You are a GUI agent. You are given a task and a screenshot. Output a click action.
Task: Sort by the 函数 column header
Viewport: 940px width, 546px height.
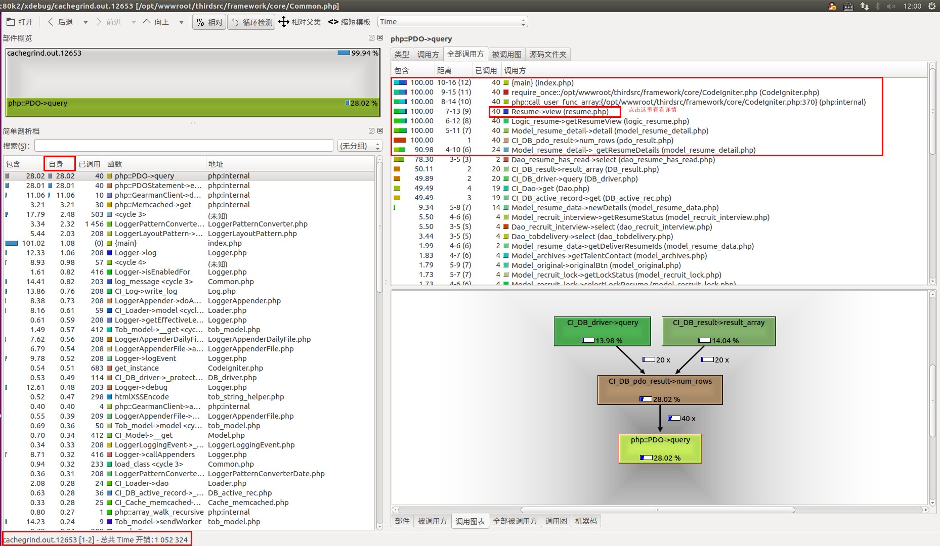(x=155, y=164)
